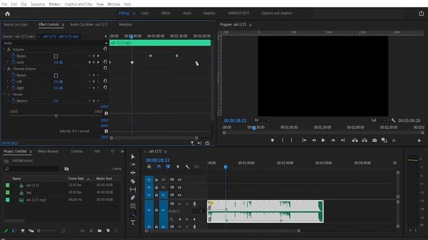Adjust the Balance slider handle
This screenshot has height=240, width=428.
coord(56,115)
